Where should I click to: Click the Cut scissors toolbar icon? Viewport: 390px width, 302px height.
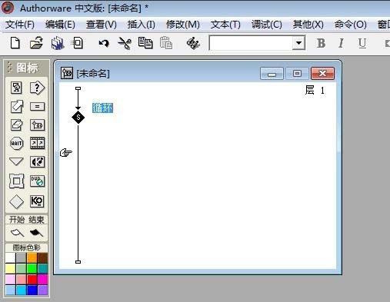[125, 43]
